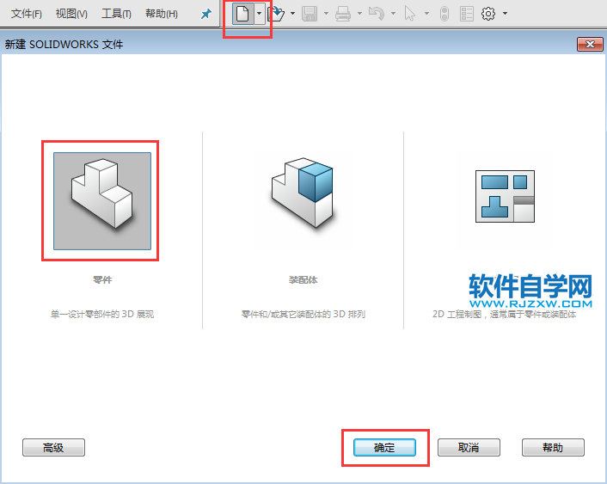The width and height of the screenshot is (607, 484).
Task: Click the Undo arrow icon
Action: pos(377,14)
